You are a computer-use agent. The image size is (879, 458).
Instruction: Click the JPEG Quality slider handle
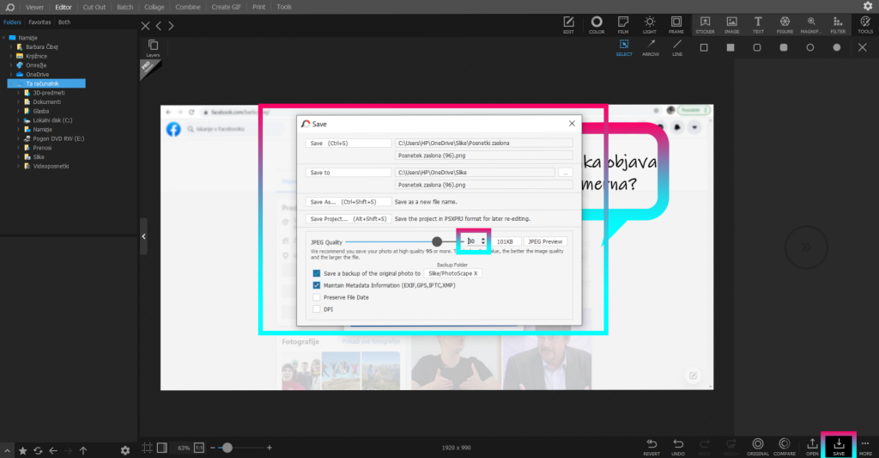pos(437,241)
